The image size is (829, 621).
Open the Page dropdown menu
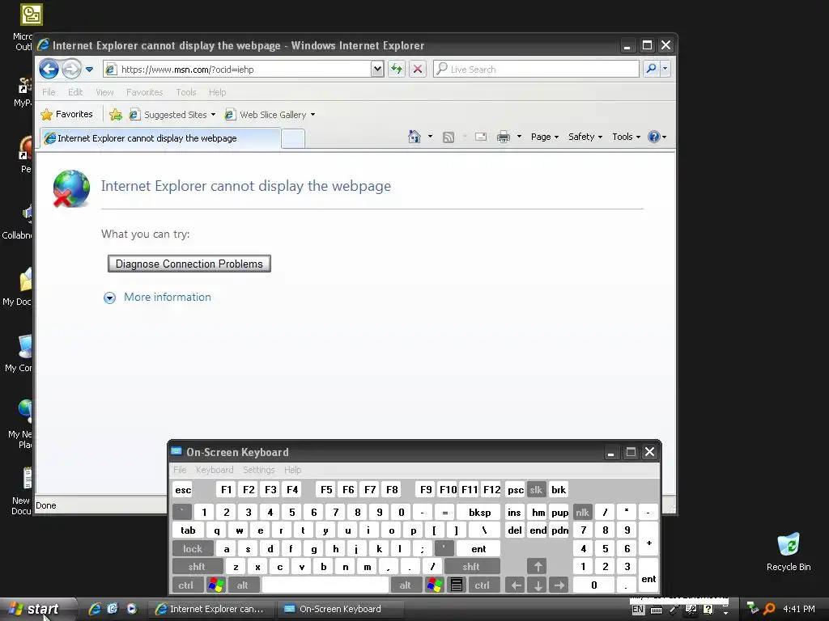(545, 137)
